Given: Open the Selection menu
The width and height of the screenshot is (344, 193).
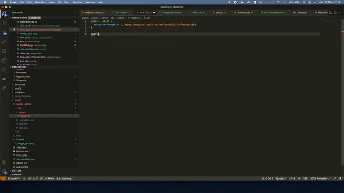Looking at the screenshot, I should (x=40, y=2).
